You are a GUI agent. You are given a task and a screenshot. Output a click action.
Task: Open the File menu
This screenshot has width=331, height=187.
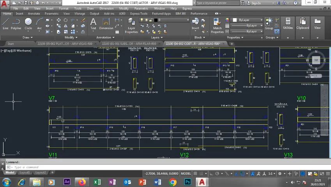(16, 9)
